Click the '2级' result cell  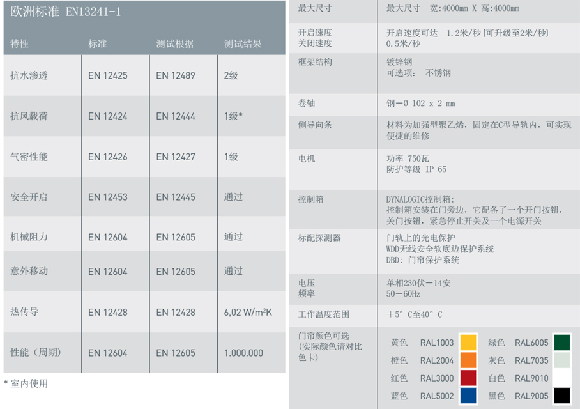click(x=231, y=75)
